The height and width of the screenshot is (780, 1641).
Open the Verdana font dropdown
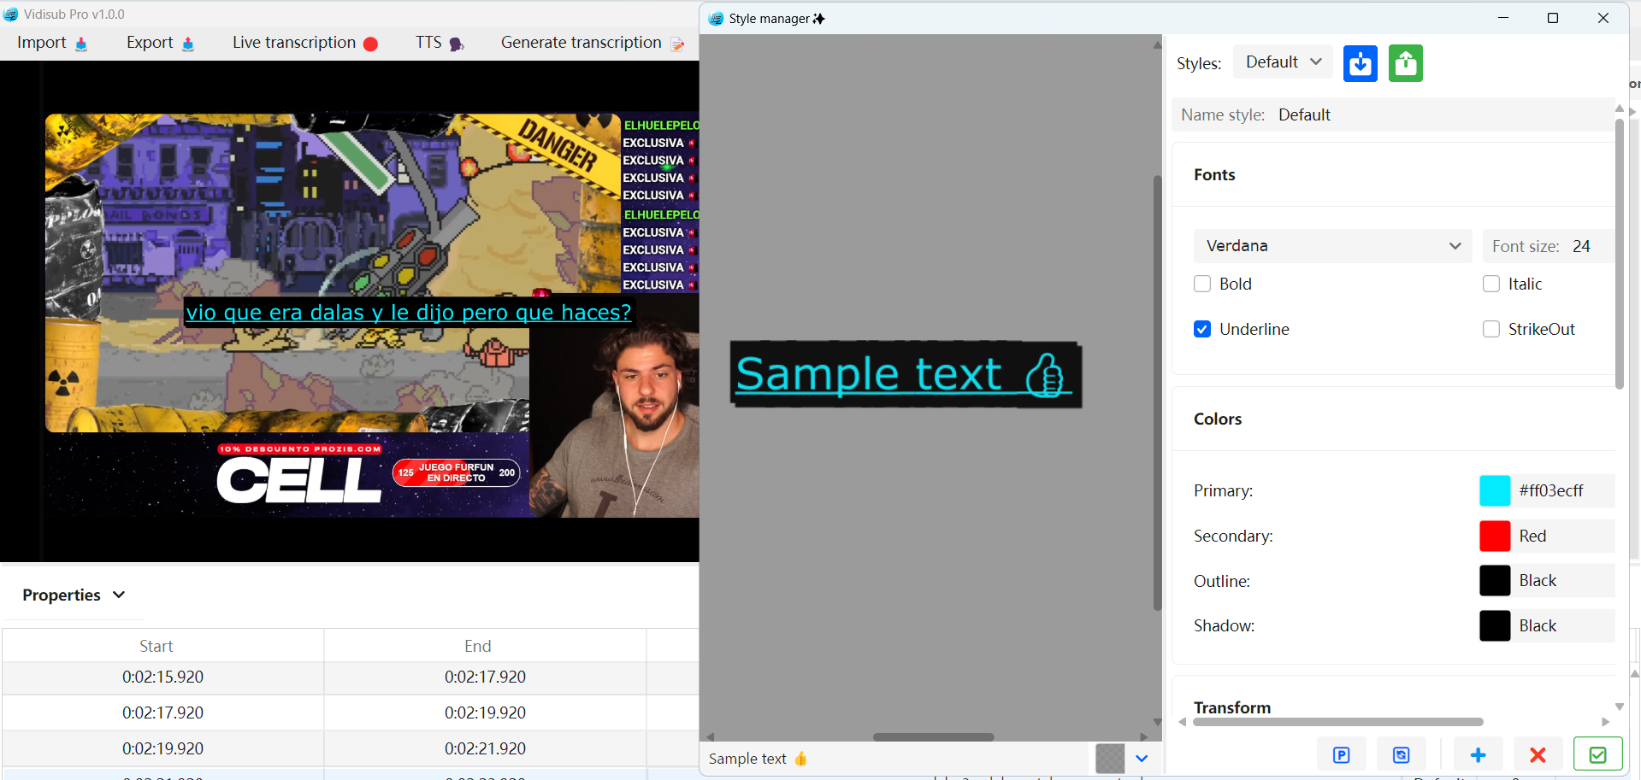tap(1332, 246)
